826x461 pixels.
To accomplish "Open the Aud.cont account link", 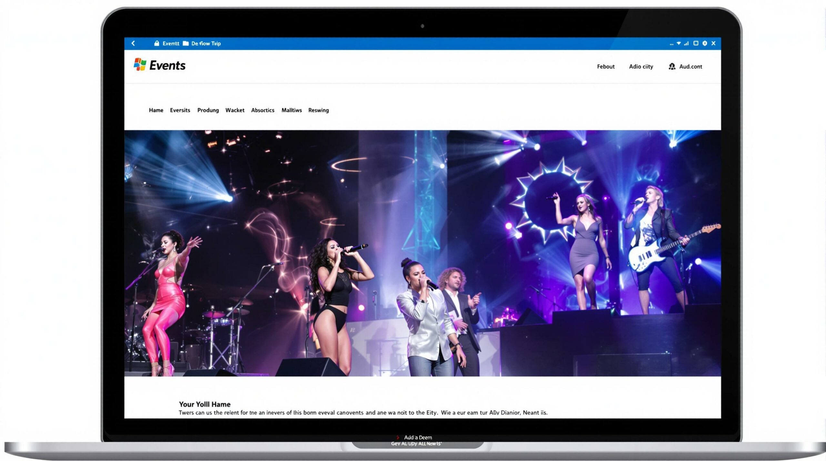I will click(690, 66).
